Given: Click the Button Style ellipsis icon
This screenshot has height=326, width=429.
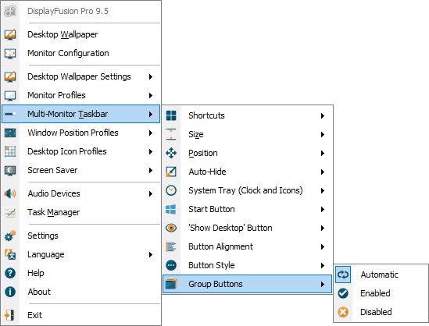Looking at the screenshot, I should point(171,265).
